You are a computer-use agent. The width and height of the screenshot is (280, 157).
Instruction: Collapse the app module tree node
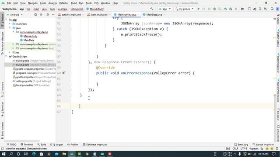7,20
